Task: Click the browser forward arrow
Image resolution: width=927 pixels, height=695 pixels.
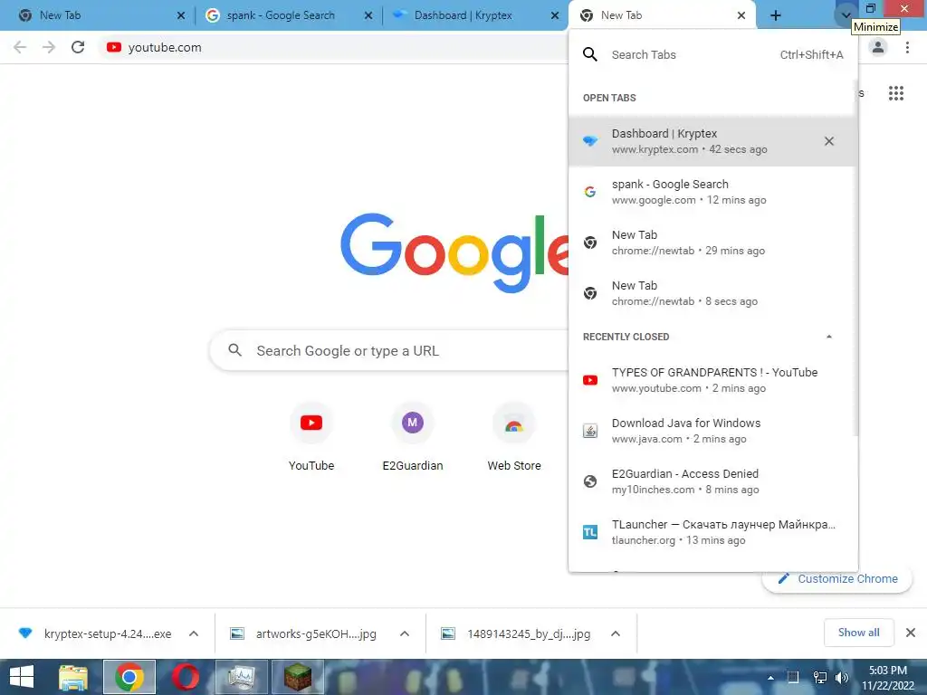Action: (49, 47)
